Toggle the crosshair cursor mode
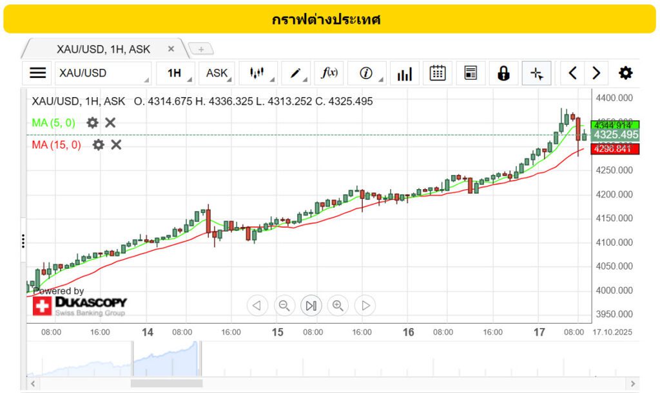Image resolution: width=660 pixels, height=393 pixels. 536,73
